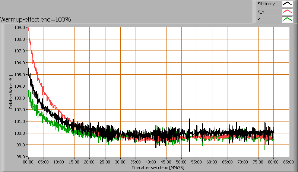Click the Efficiency black line legend icon
Viewport: 298px width, 172px height.
tap(287, 4)
